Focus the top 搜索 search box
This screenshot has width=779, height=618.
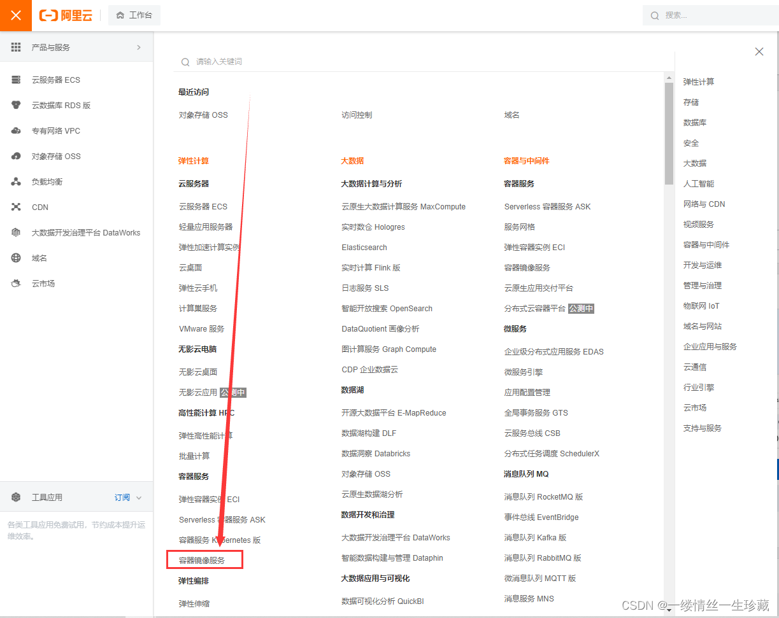pos(710,15)
